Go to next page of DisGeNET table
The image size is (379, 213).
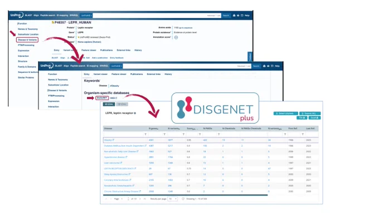click(x=140, y=199)
